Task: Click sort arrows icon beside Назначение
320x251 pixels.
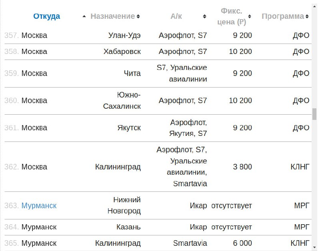Action: coord(138,16)
